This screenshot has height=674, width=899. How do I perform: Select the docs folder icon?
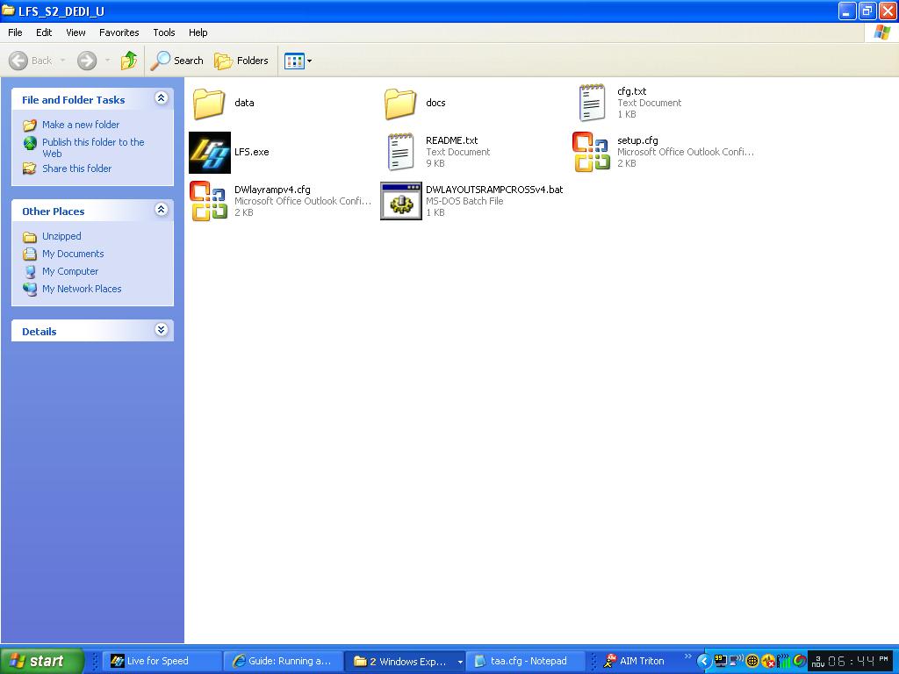point(400,104)
